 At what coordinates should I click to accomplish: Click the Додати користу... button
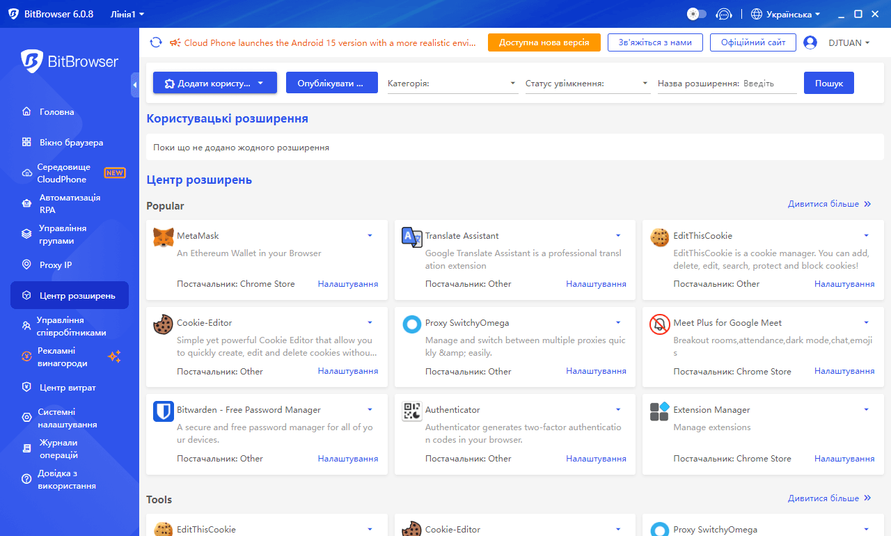coord(215,83)
